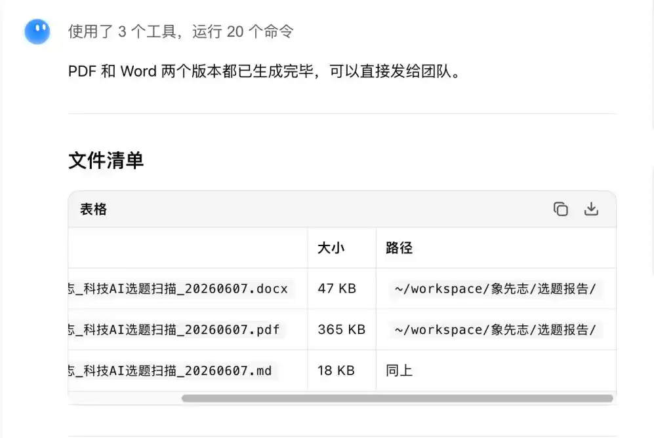
Task: Click the copy table icon
Action: pos(561,209)
